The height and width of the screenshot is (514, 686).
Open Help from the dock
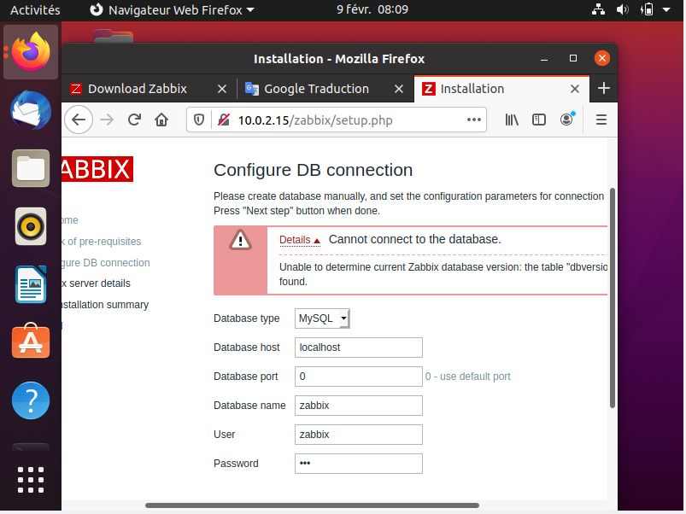tap(31, 400)
